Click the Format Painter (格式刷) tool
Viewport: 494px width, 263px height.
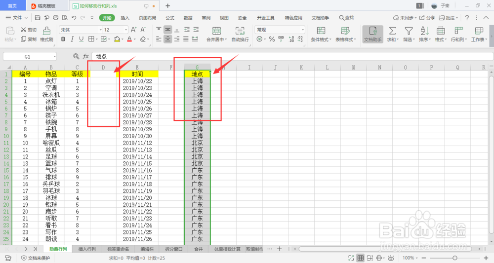pyautogui.click(x=46, y=34)
